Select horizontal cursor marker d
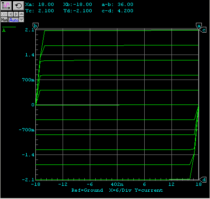Screen dimensions: 210x199 click(203, 180)
